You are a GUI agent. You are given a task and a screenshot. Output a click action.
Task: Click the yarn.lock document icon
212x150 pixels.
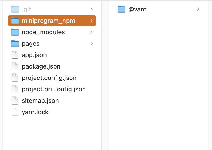[15, 112]
